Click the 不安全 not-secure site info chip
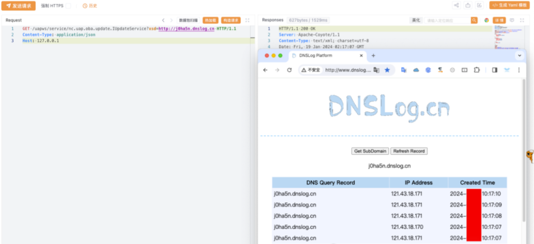The image size is (534, 244). pyautogui.click(x=311, y=70)
